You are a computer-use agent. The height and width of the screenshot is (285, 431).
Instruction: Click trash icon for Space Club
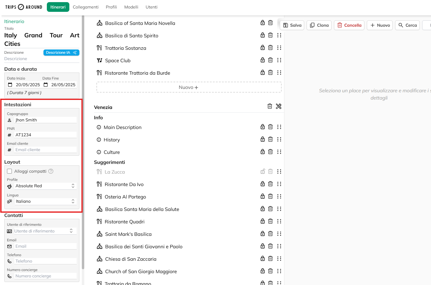(x=270, y=60)
